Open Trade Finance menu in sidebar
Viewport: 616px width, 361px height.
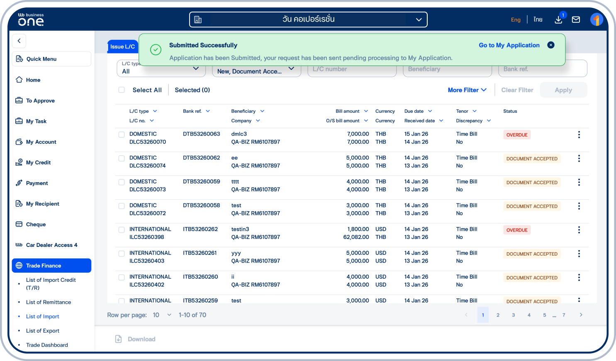[x=51, y=266]
